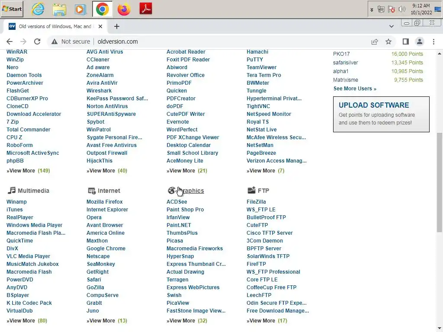View More Graphics (32) link
The image size is (443, 332).
pyautogui.click(x=187, y=321)
